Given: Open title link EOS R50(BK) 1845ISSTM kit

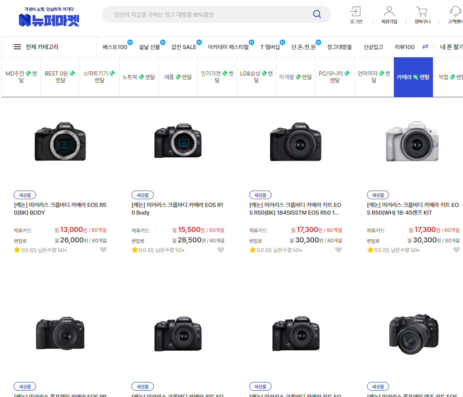Looking at the screenshot, I should click(295, 209).
